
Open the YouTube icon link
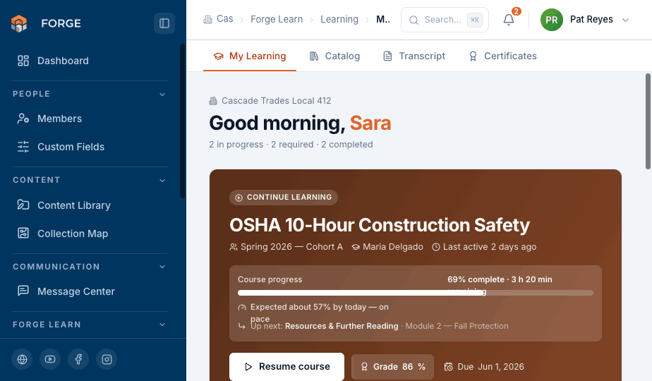pos(50,359)
